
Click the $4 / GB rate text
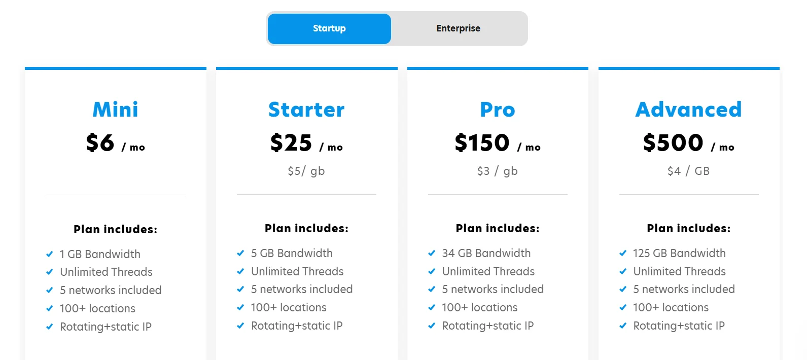pos(688,171)
